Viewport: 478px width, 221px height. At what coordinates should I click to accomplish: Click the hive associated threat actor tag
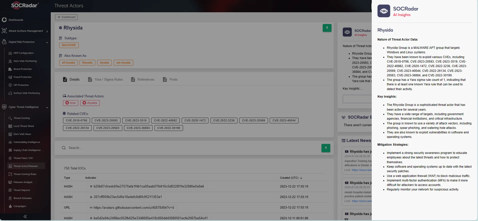pos(70,103)
